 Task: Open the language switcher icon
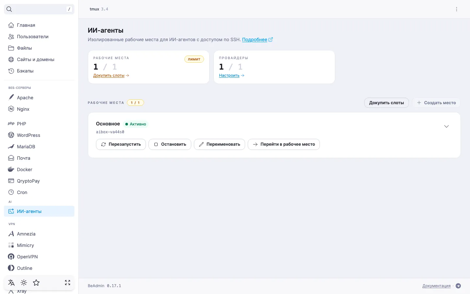point(11,283)
